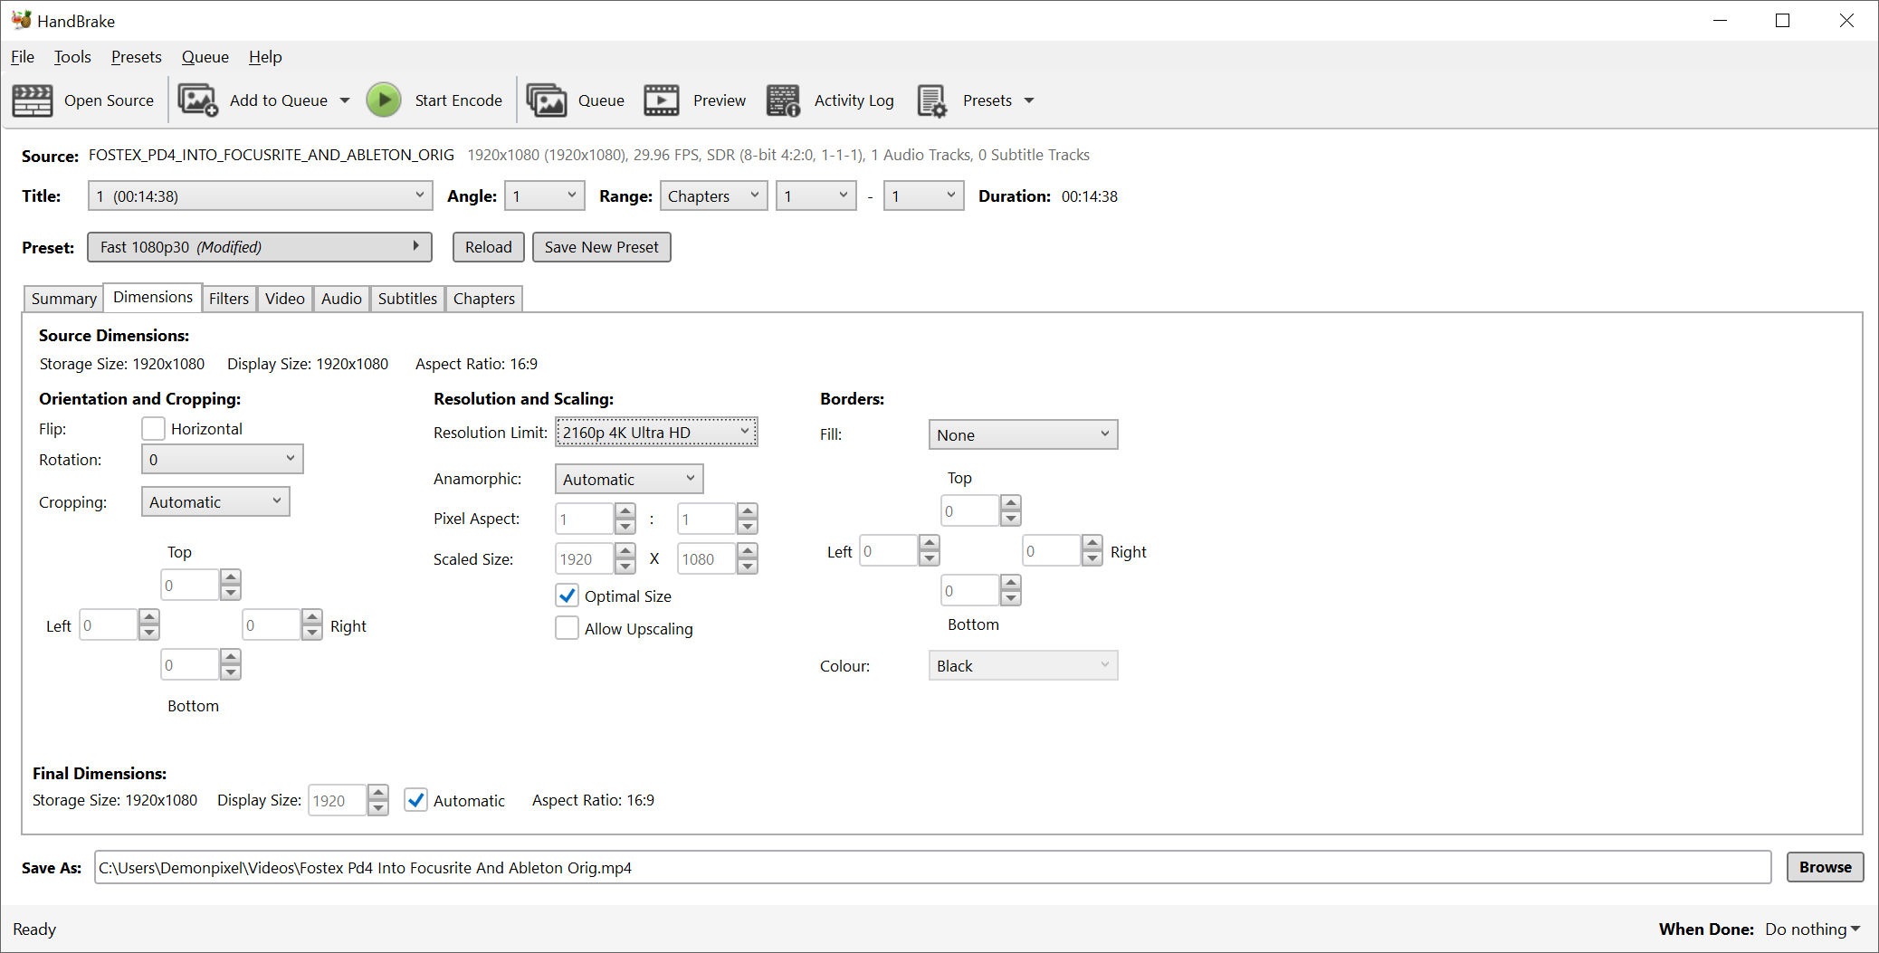Increase the borders Right value
Screen dimensions: 1879x953
pos(1092,543)
